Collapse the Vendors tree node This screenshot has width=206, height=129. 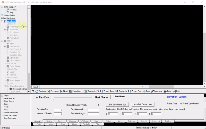2,21
